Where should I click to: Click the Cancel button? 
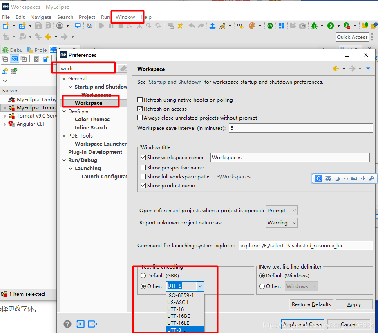348,324
